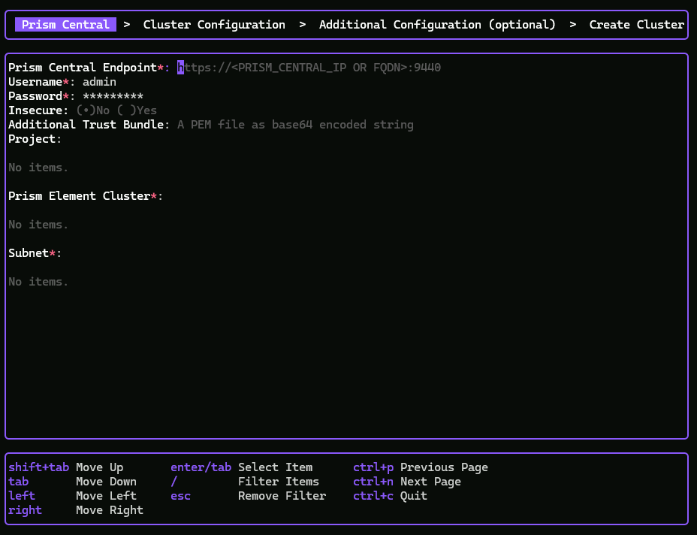Click the Quit help text
The width and height of the screenshot is (697, 535).
[414, 496]
